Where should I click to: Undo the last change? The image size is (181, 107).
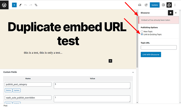pos(25,5)
